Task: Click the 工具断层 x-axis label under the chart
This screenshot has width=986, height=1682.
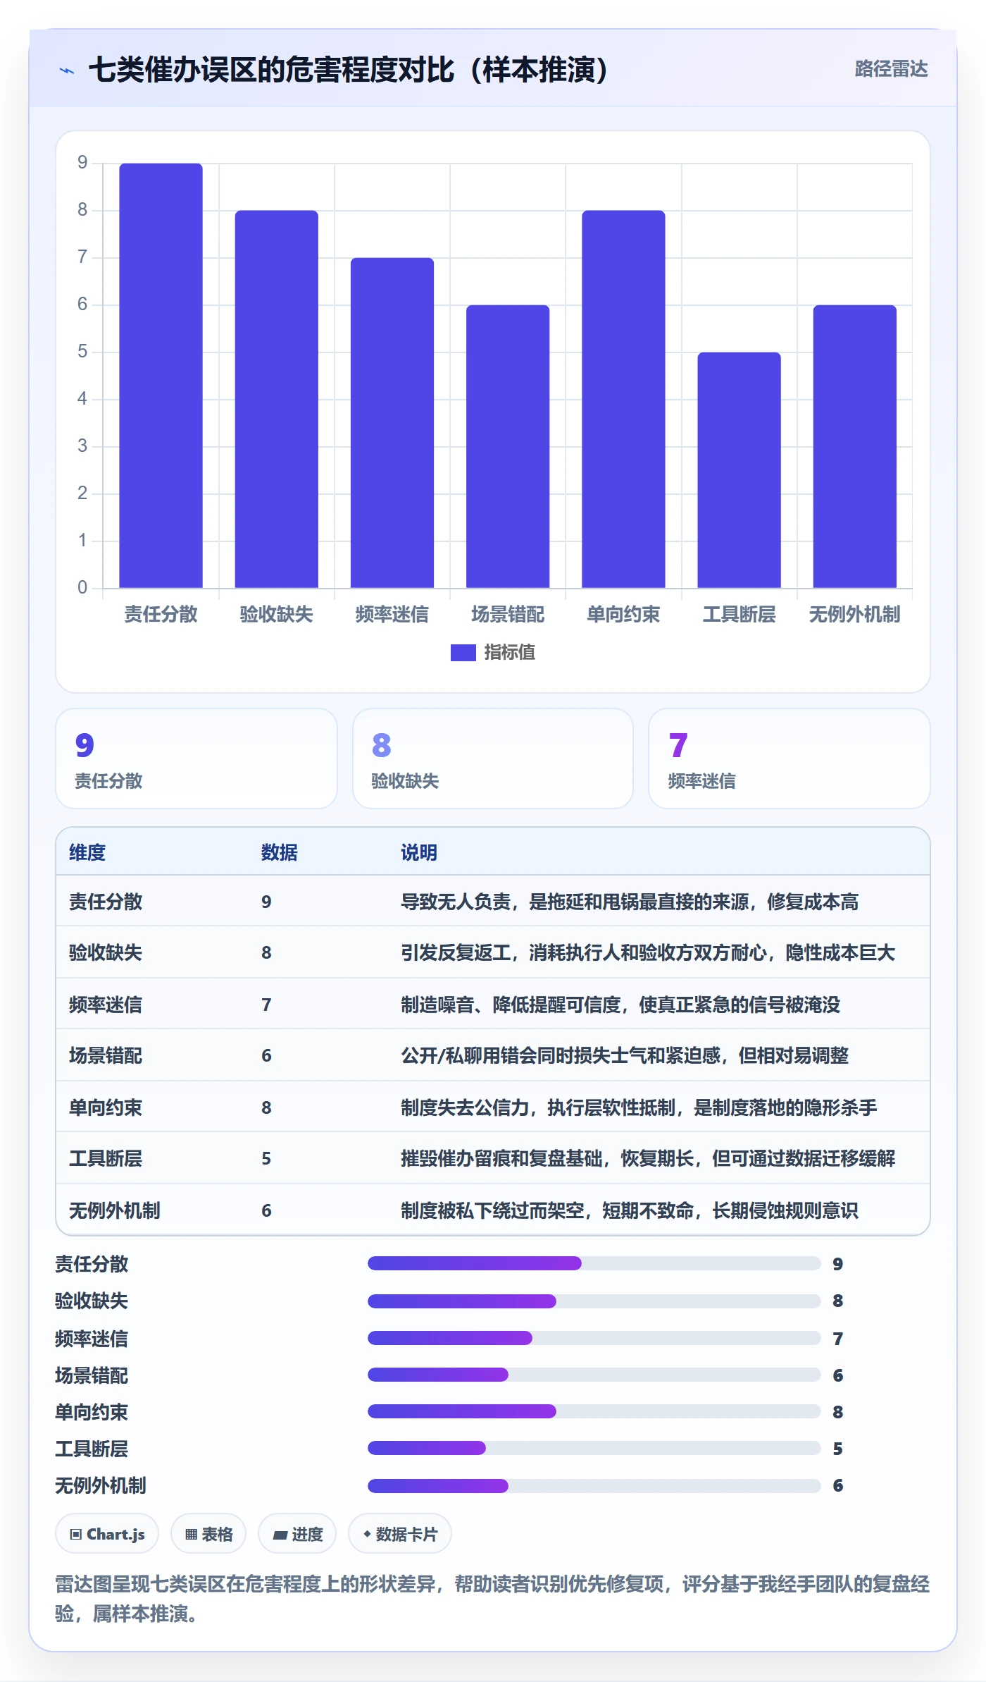Action: [x=739, y=614]
